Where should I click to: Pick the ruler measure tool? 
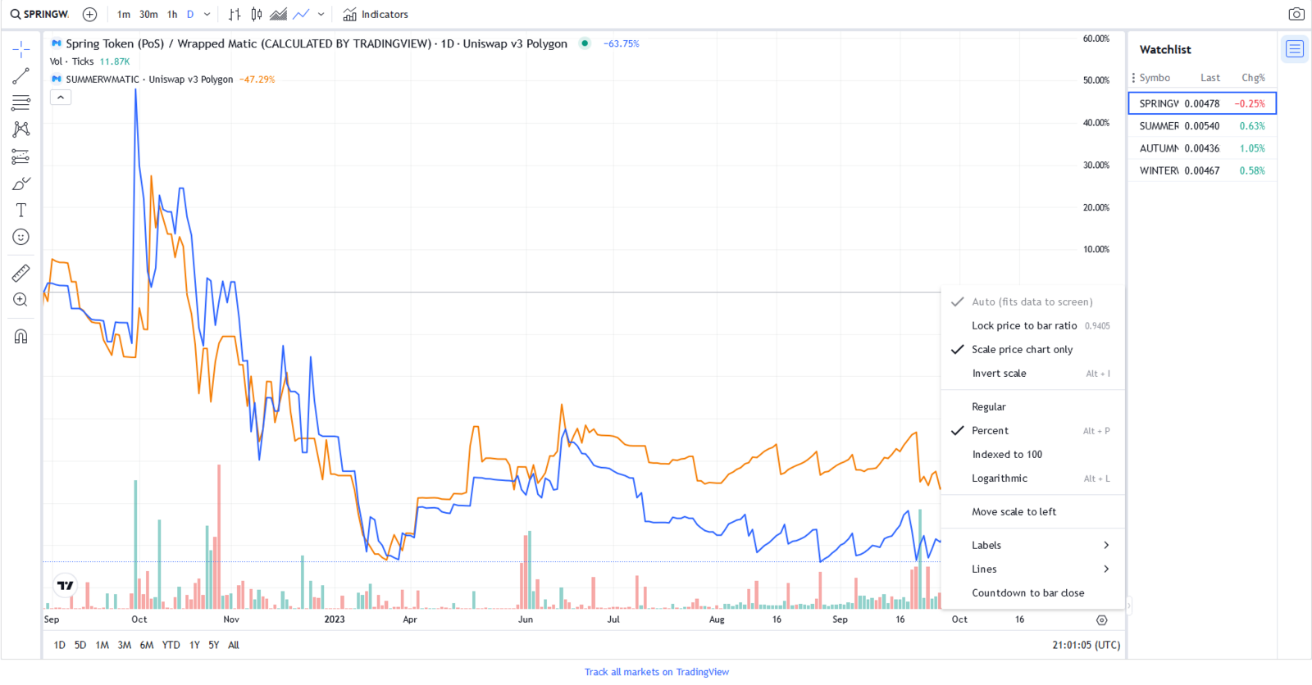pos(21,273)
